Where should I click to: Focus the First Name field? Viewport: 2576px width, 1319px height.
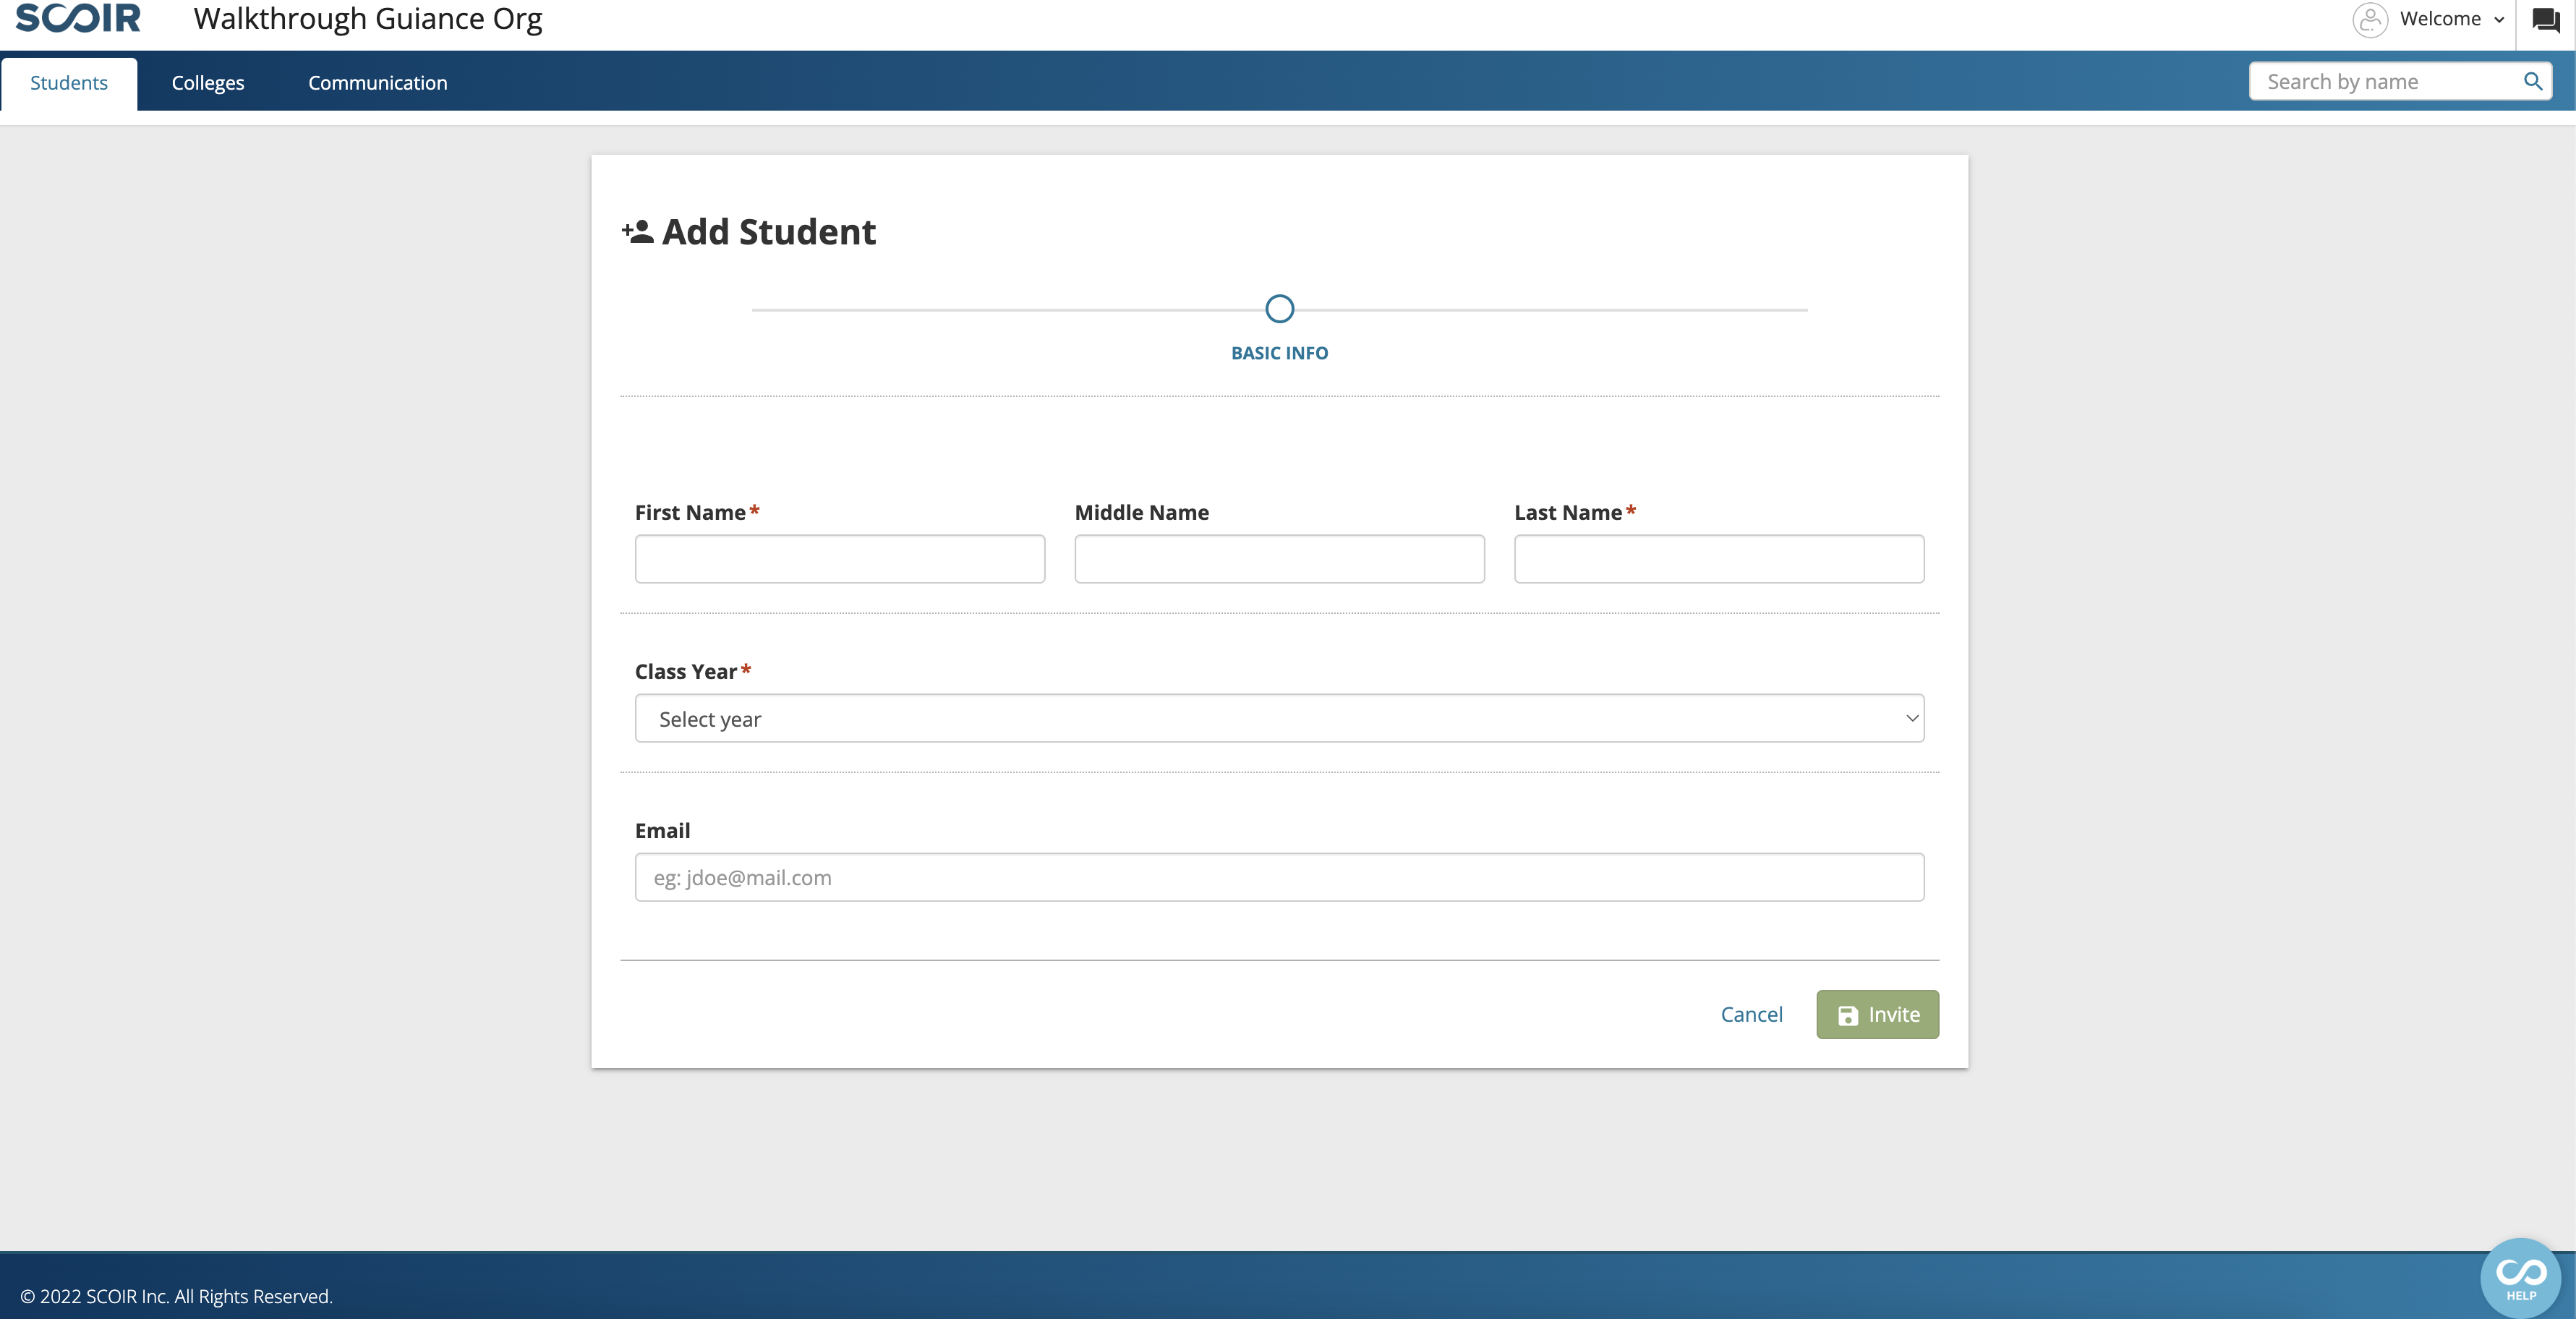pos(840,559)
